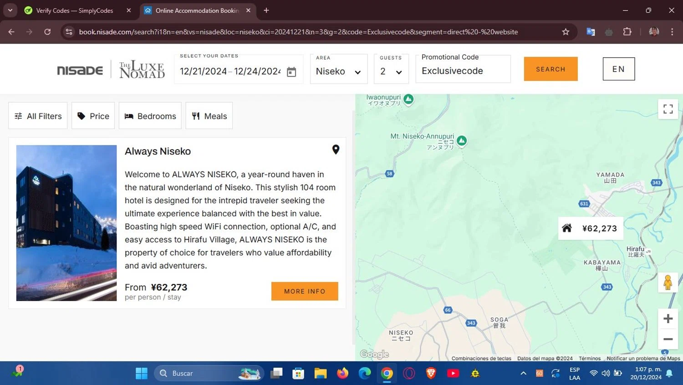The height and width of the screenshot is (385, 683).
Task: Open the Bedrooms filter
Action: (x=150, y=116)
